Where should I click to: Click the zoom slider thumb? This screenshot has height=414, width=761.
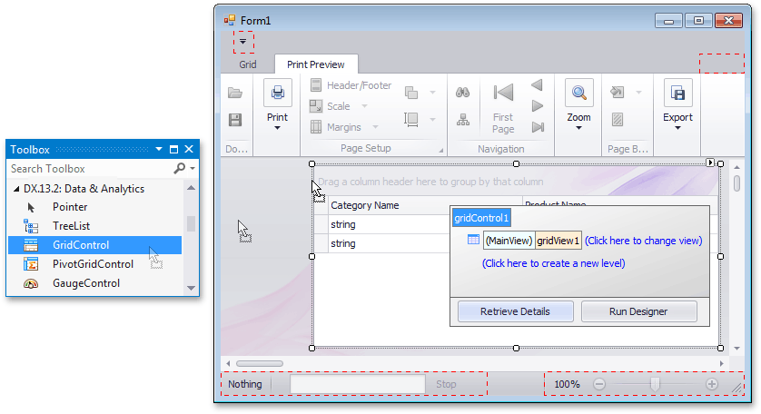pyautogui.click(x=655, y=384)
